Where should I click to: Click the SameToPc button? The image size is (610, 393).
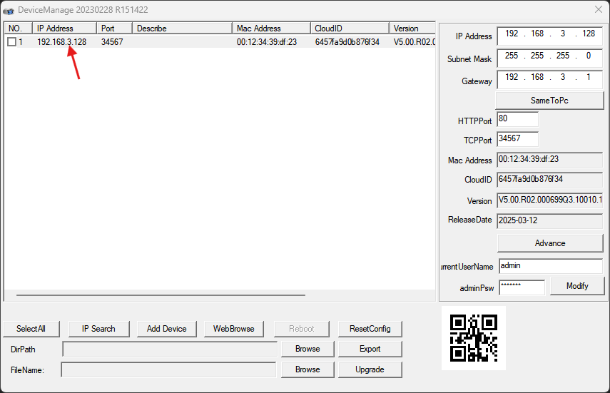click(x=549, y=101)
